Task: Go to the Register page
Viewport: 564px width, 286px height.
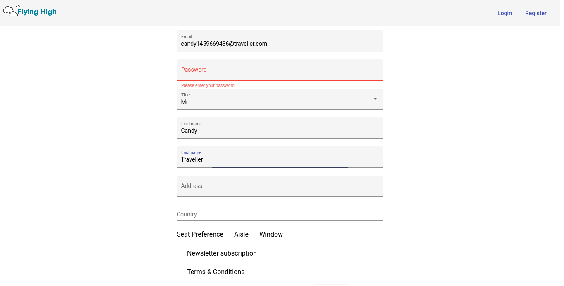Action: (536, 13)
